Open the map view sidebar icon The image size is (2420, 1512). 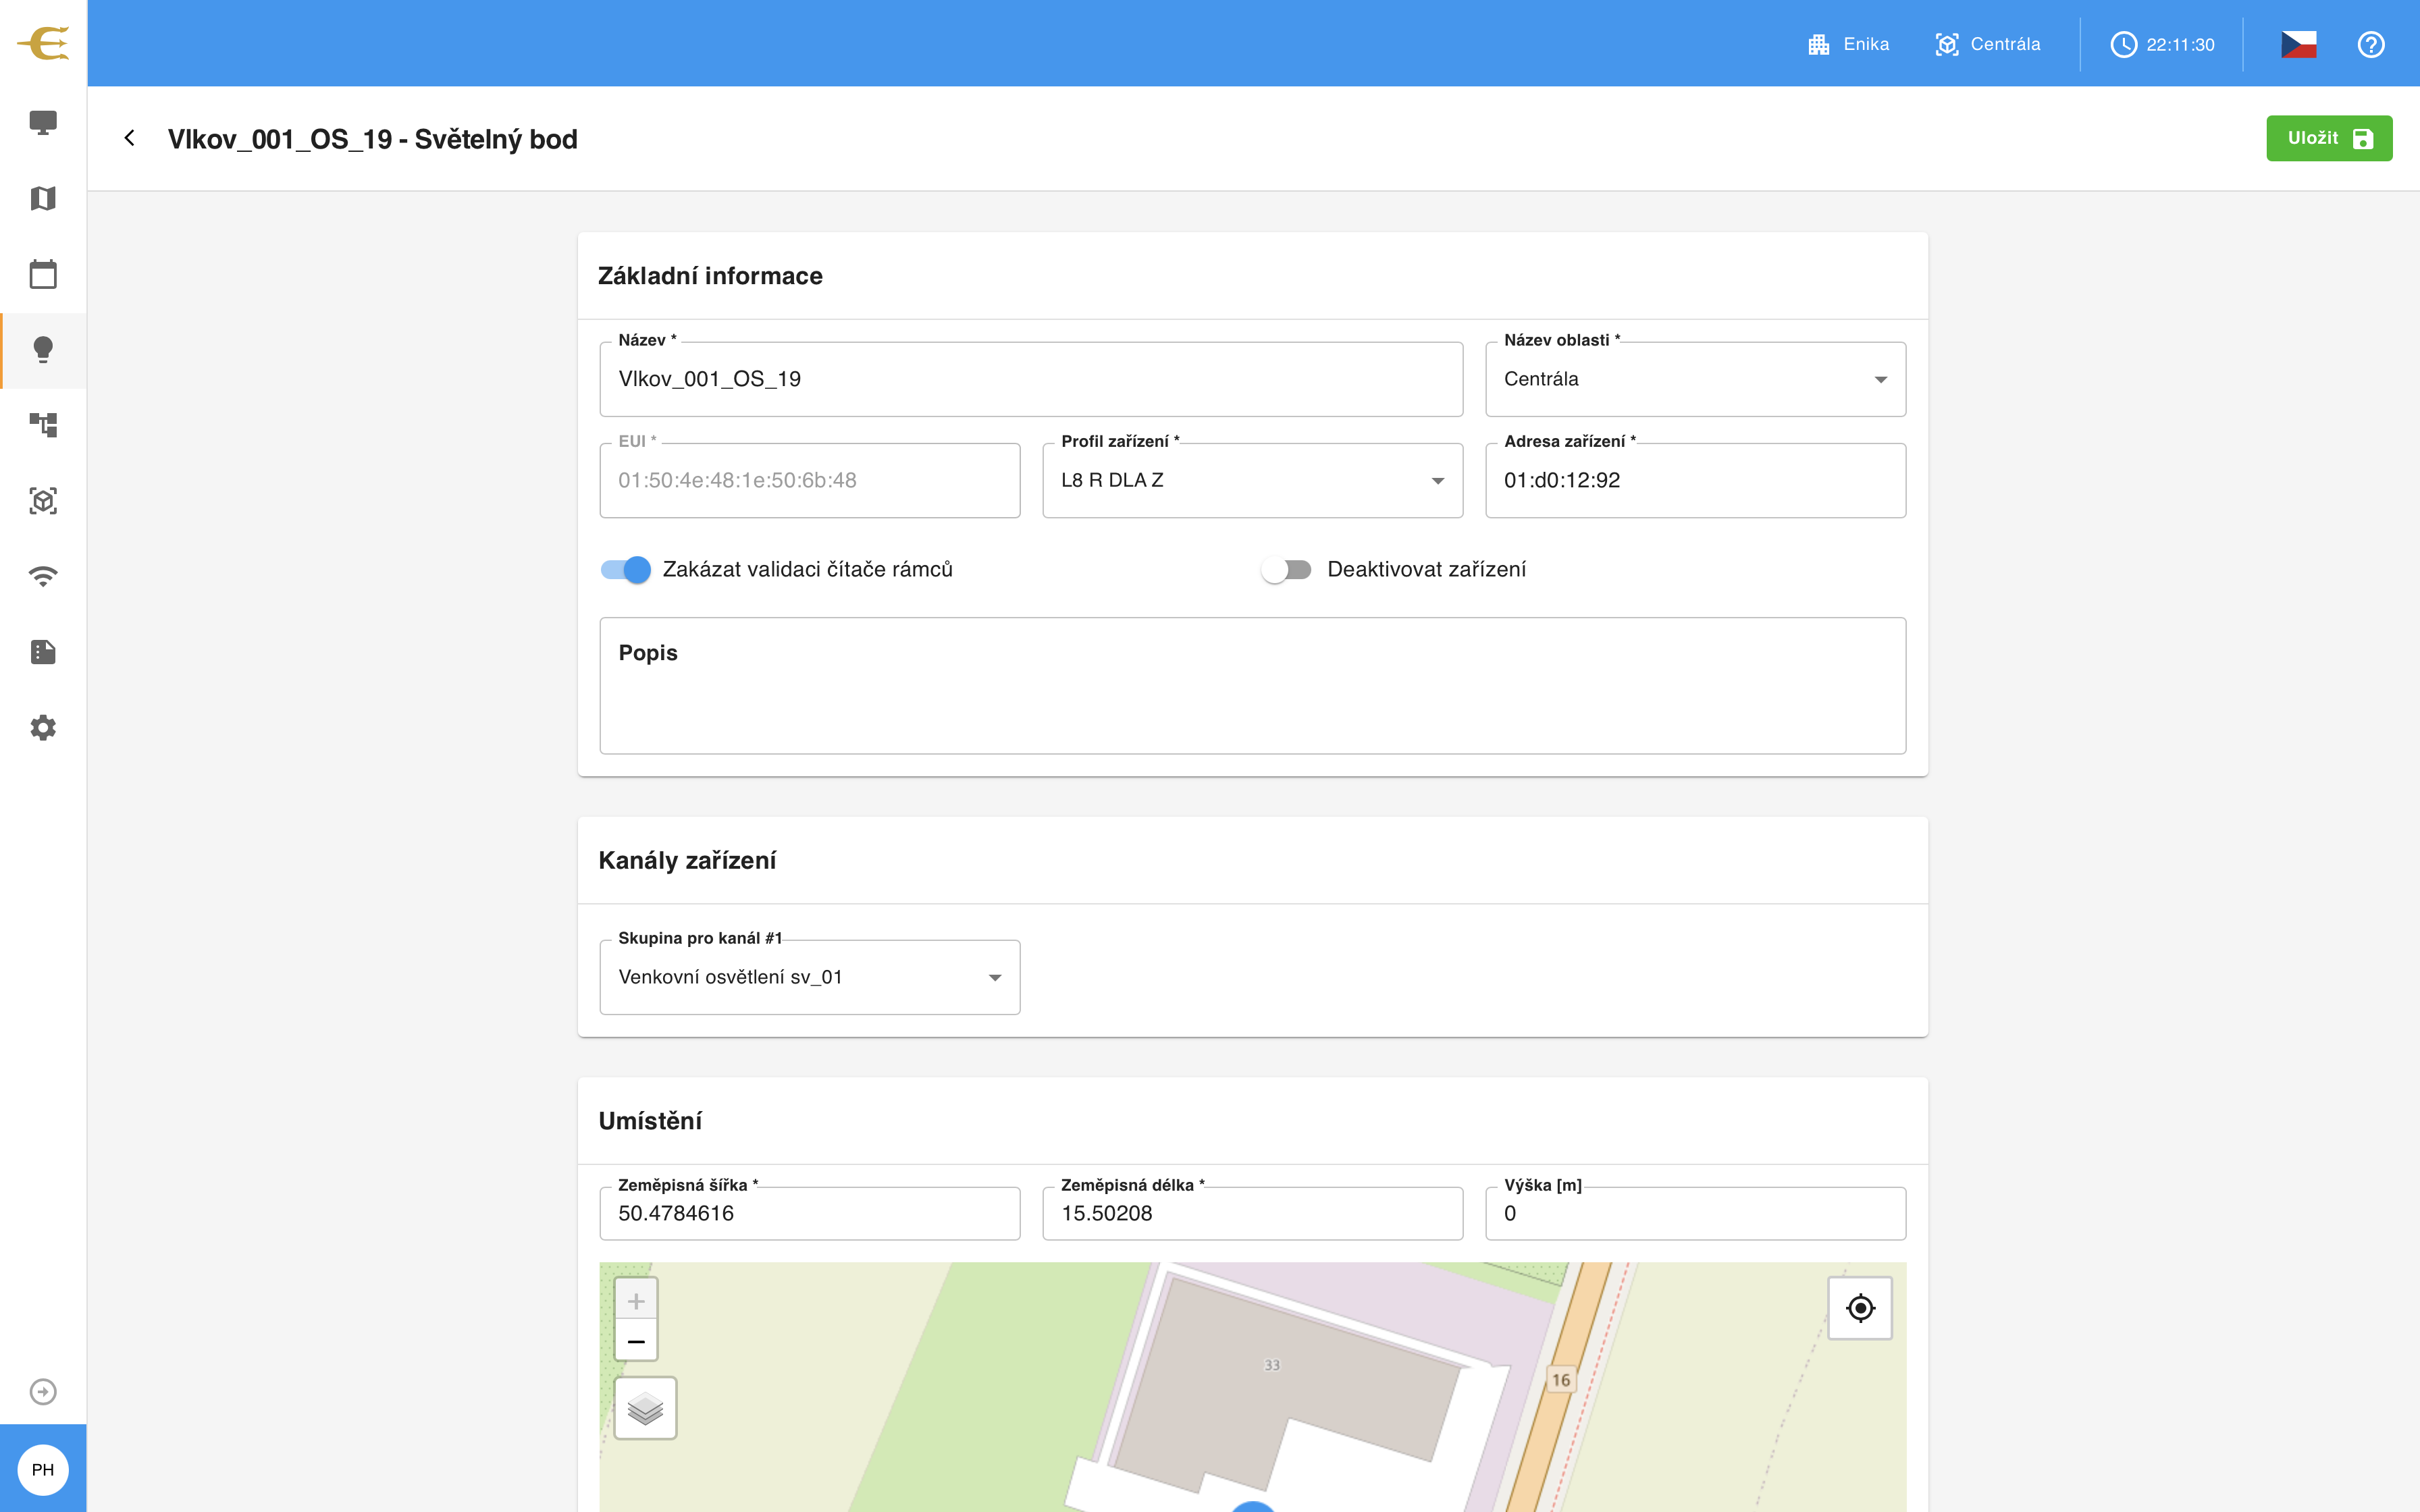point(43,198)
